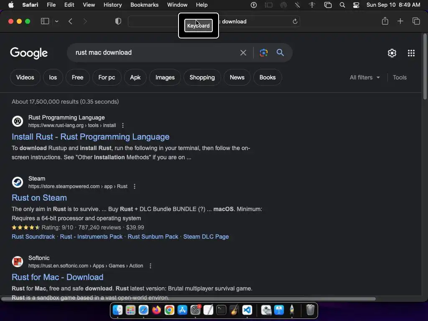The image size is (428, 321).
Task: Open Rust - Instruments Pack sitelink
Action: click(x=91, y=237)
